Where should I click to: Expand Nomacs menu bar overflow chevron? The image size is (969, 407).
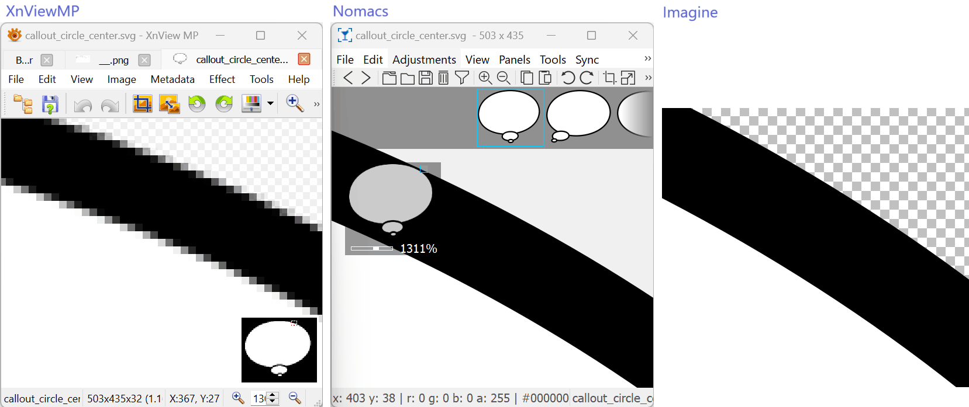coord(647,58)
